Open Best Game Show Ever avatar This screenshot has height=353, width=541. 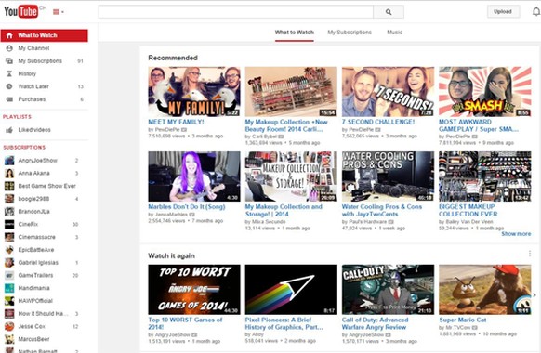point(9,186)
